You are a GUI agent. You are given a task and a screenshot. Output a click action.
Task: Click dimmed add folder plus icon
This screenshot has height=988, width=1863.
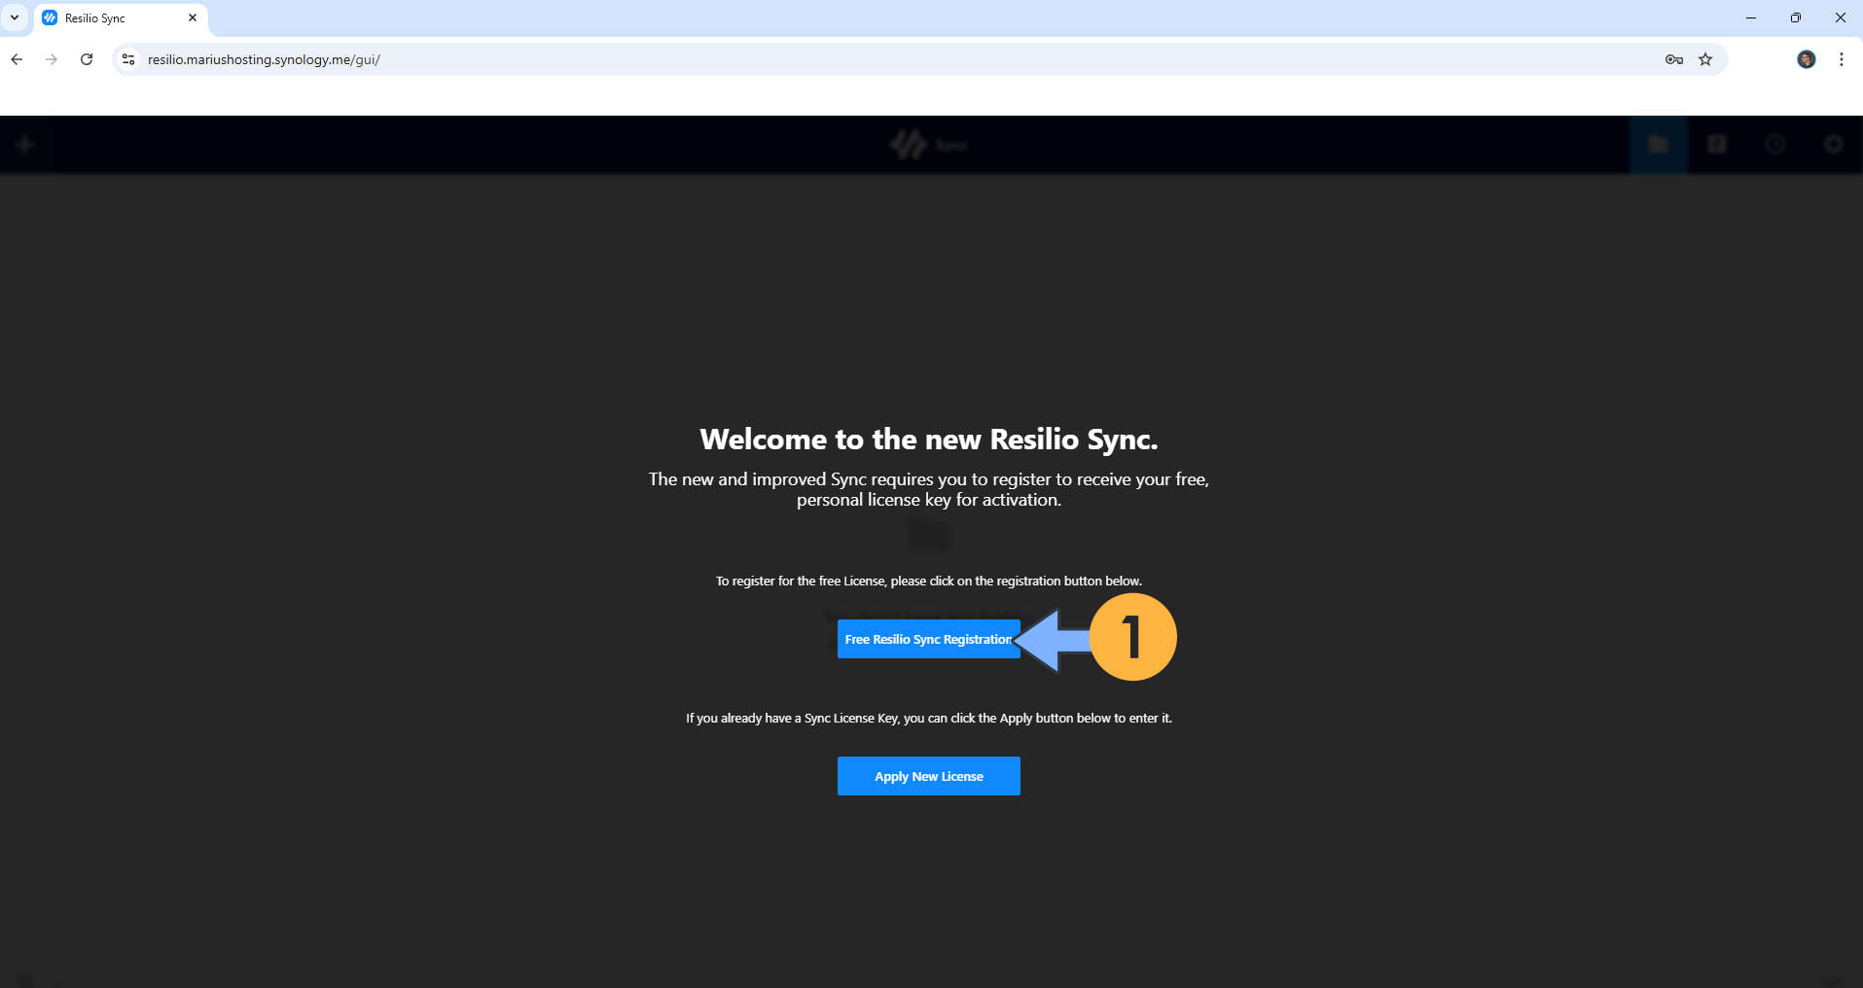click(x=25, y=145)
